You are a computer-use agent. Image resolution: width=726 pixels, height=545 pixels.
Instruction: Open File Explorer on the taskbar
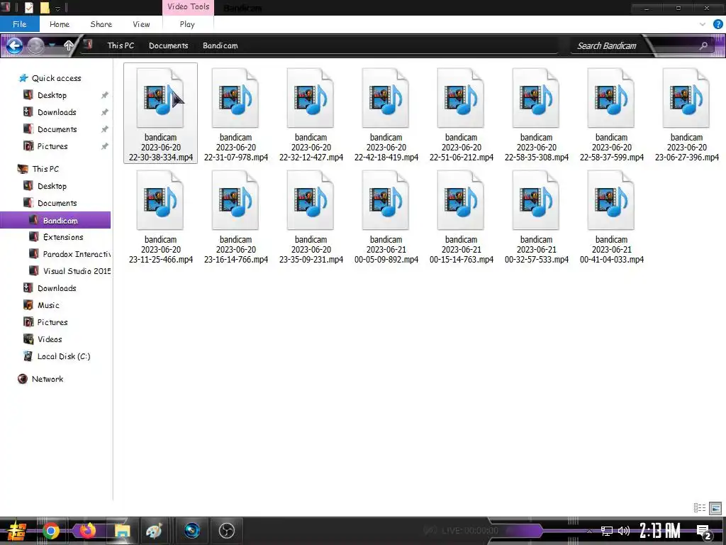(x=122, y=531)
